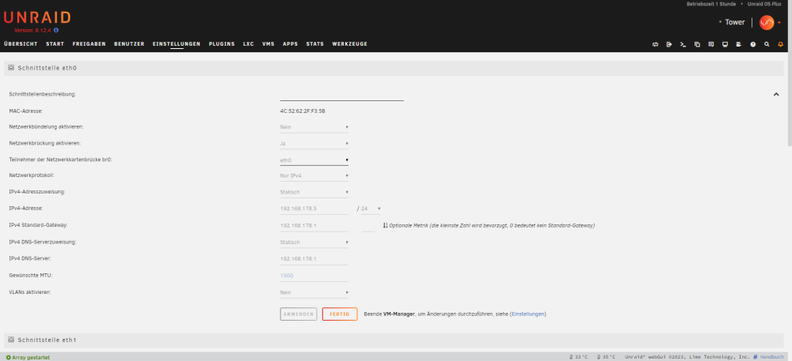Open EINSTELLUNGEN menu item

pyautogui.click(x=177, y=43)
